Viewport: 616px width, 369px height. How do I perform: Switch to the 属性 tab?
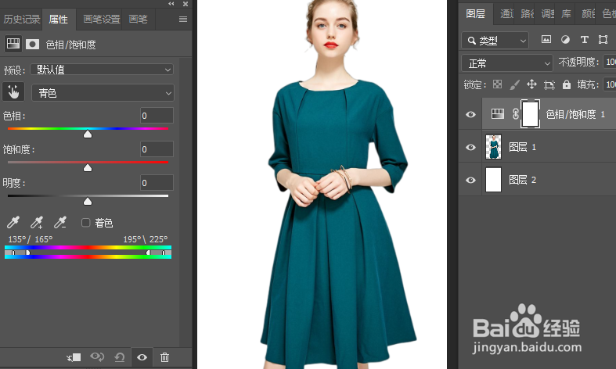(59, 19)
